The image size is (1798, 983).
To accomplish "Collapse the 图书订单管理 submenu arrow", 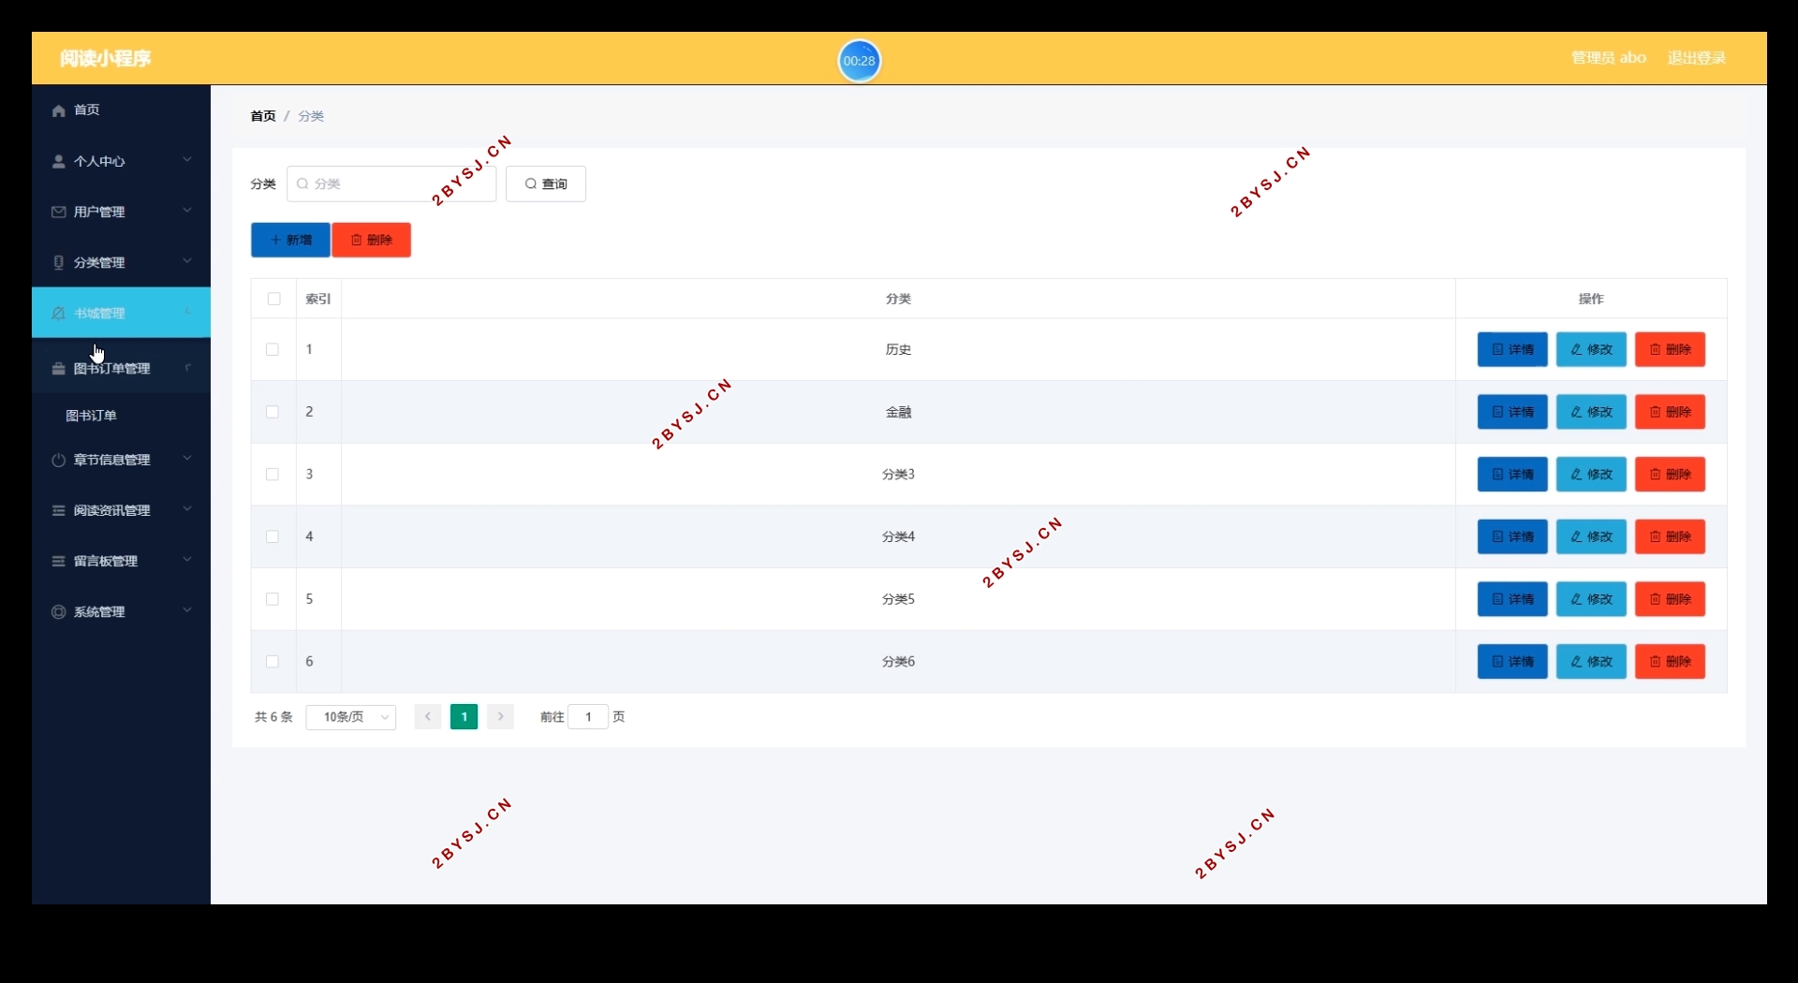I will pyautogui.click(x=187, y=368).
